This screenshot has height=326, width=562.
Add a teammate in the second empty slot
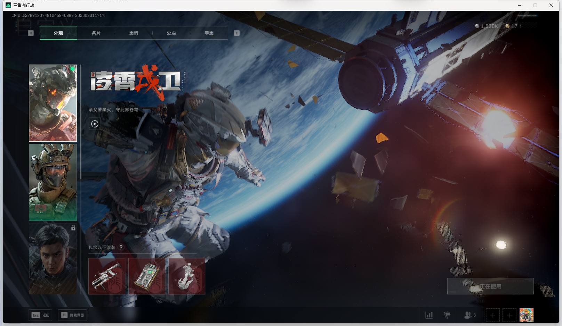(x=509, y=315)
